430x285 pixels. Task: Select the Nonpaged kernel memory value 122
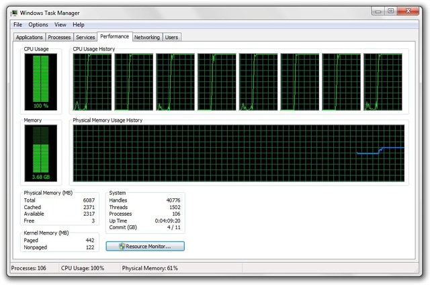pos(90,247)
